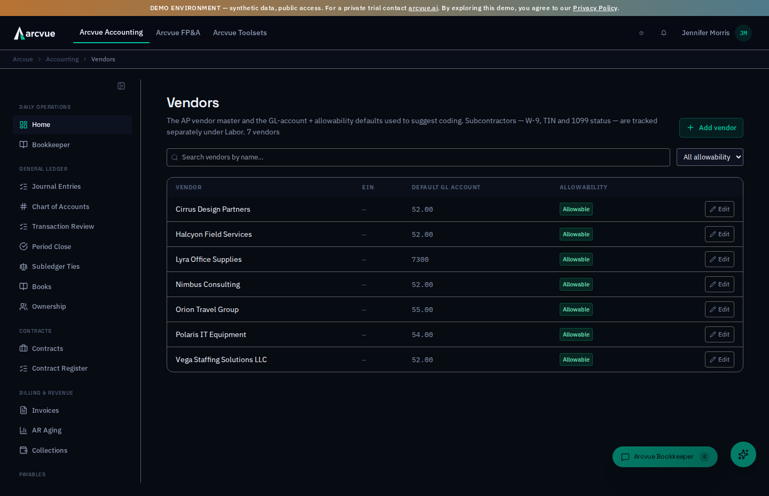The image size is (769, 496).
Task: Open AR Aging
Action: pos(72,430)
